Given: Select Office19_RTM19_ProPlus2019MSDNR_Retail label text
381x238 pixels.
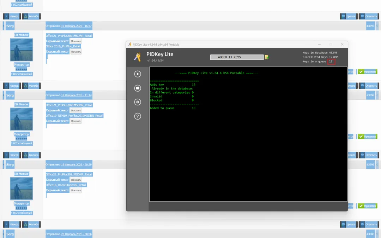Looking at the screenshot, I should click(74, 116).
